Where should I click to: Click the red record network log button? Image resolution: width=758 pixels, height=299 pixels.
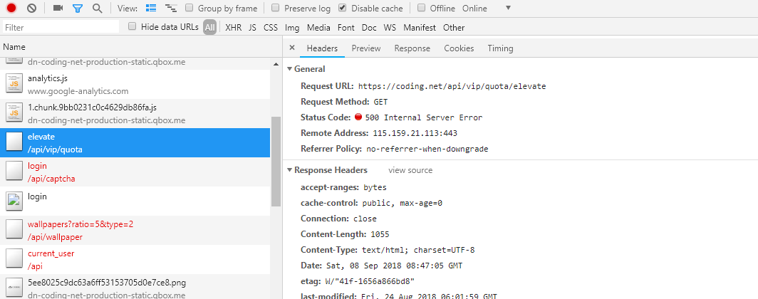pos(11,9)
